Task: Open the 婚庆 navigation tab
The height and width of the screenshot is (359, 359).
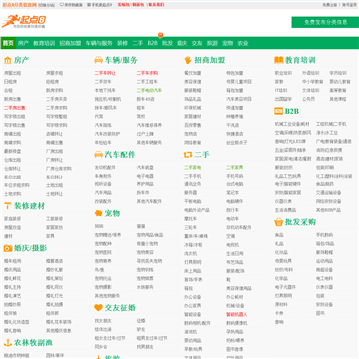Action: tap(182, 43)
